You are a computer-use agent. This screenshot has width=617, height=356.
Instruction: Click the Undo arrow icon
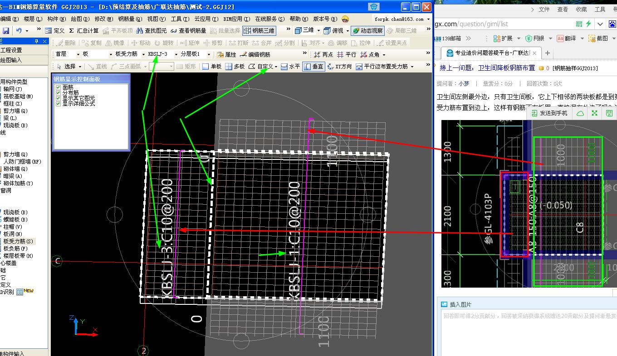[19, 31]
